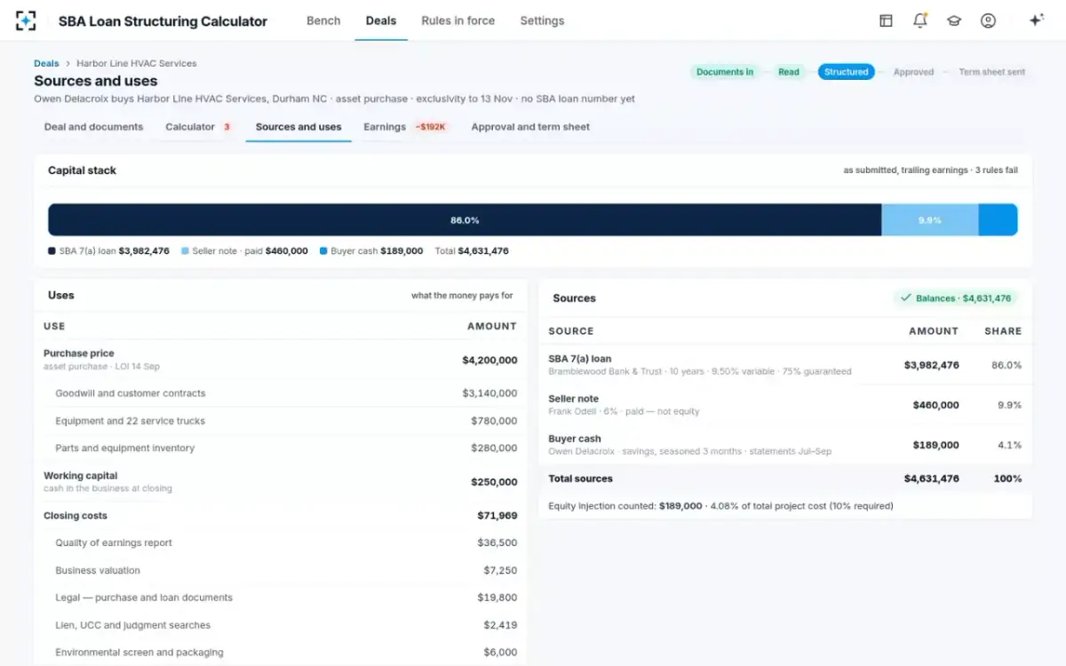
Task: Click the Working capital row
Action: coord(280,482)
